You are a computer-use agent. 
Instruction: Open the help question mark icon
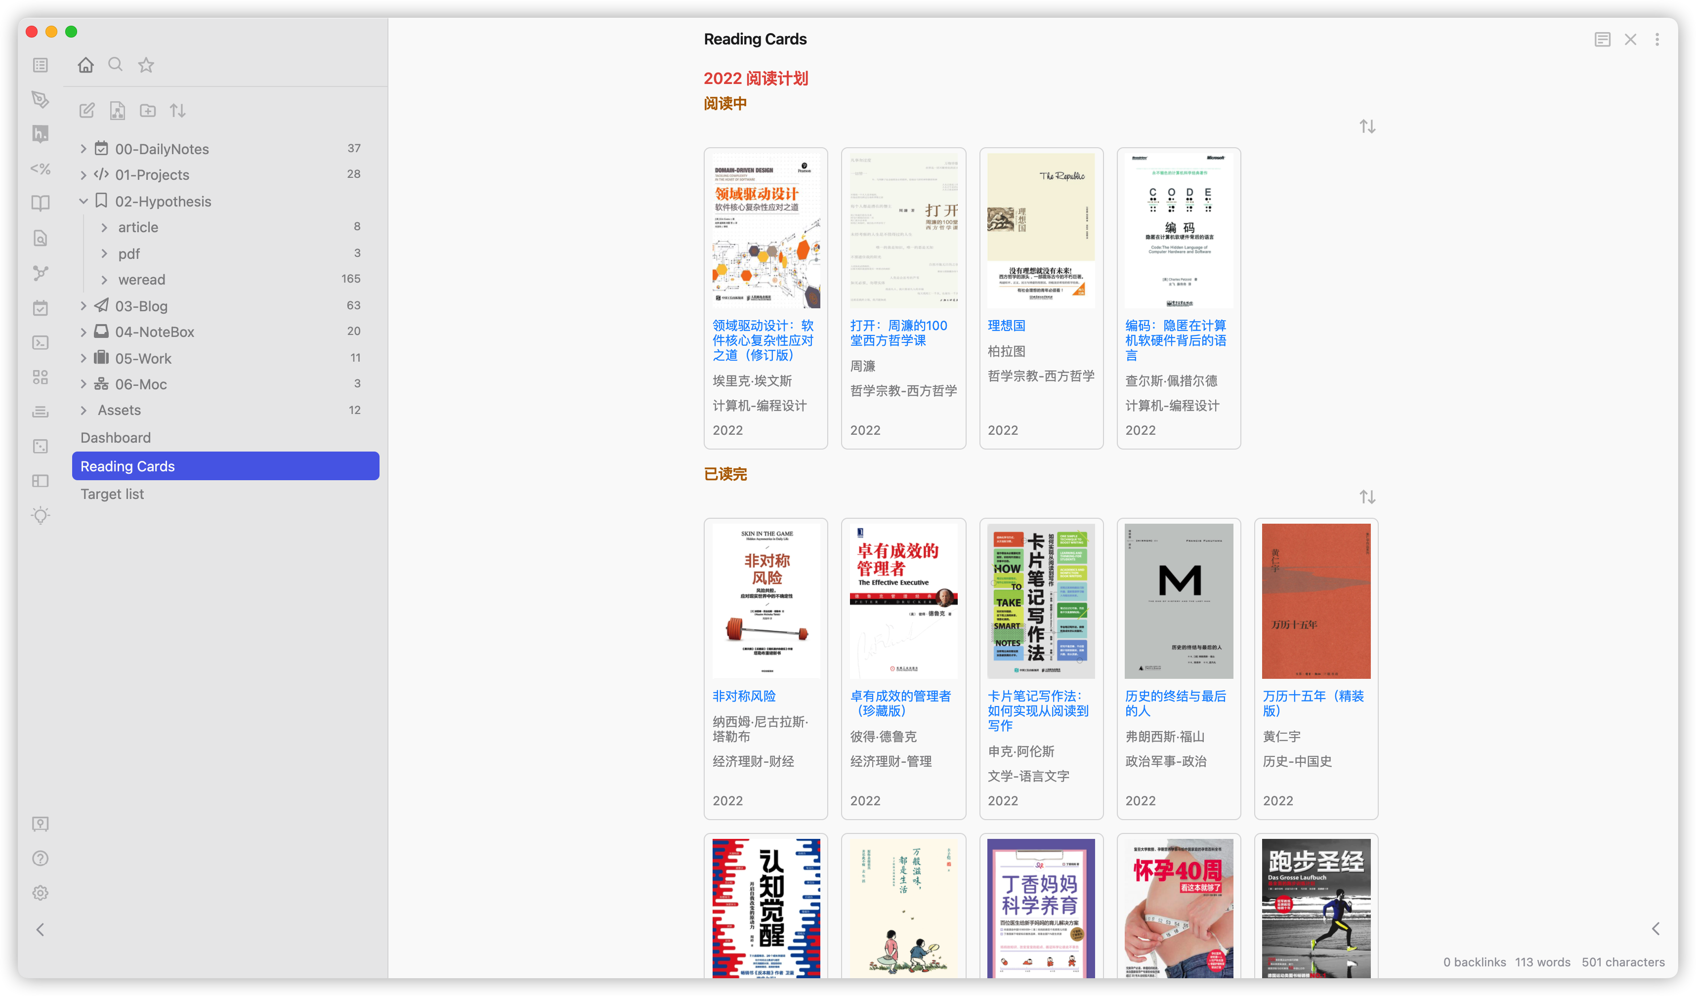click(41, 858)
